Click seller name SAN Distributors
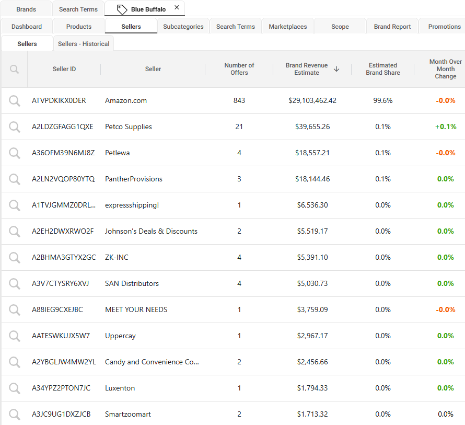 pos(132,283)
